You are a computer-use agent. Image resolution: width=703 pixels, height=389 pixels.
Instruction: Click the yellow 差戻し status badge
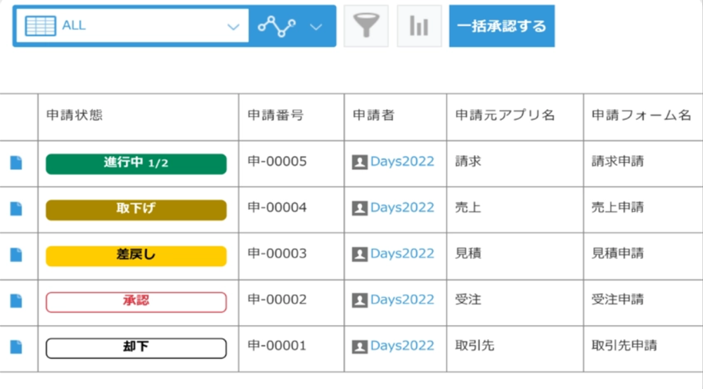click(x=136, y=256)
